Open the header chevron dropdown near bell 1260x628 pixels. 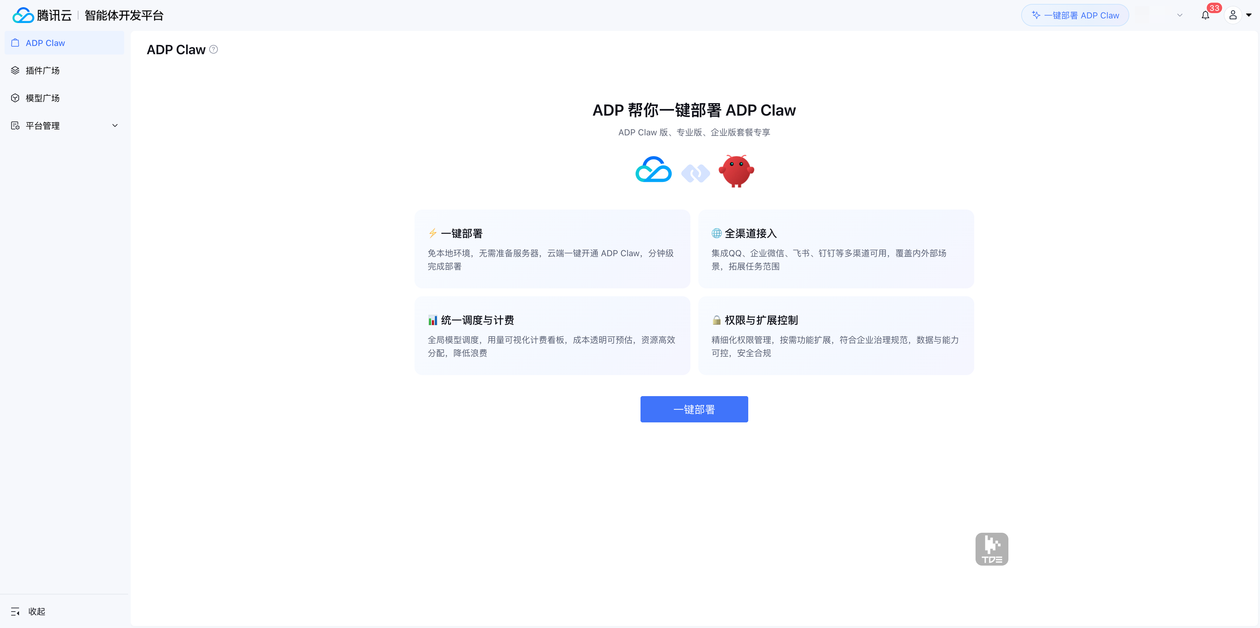coord(1180,15)
